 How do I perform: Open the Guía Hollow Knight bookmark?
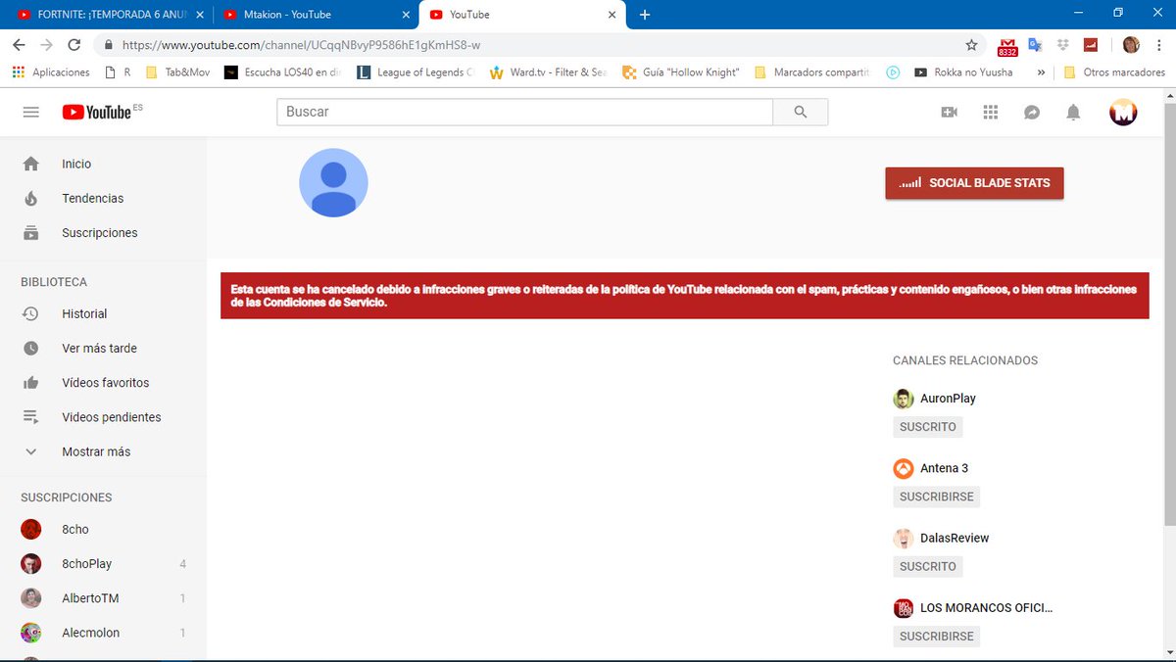tap(681, 72)
